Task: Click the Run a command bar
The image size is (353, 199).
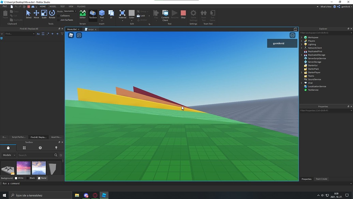Action: click(x=176, y=183)
